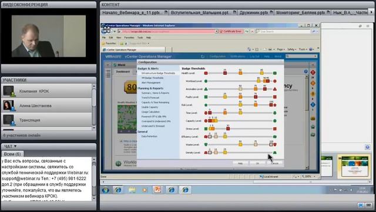
Task: Open the File menu in Internet Explorer
Action: pyautogui.click(x=104, y=38)
